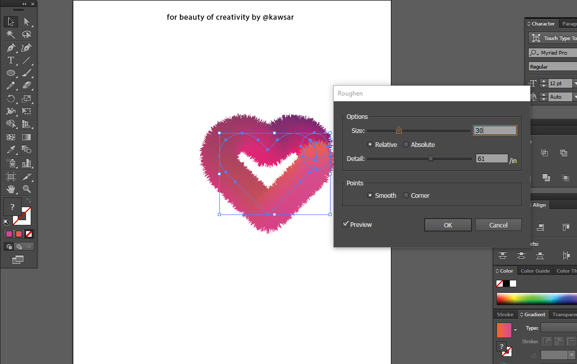Set toolbox paint to None
The height and width of the screenshot is (364, 577).
tap(29, 234)
